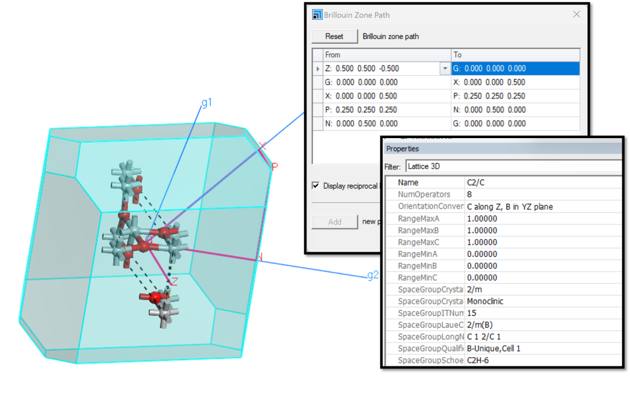630x398 pixels.
Task: Select the first row marker arrow in path table
Action: 318,69
